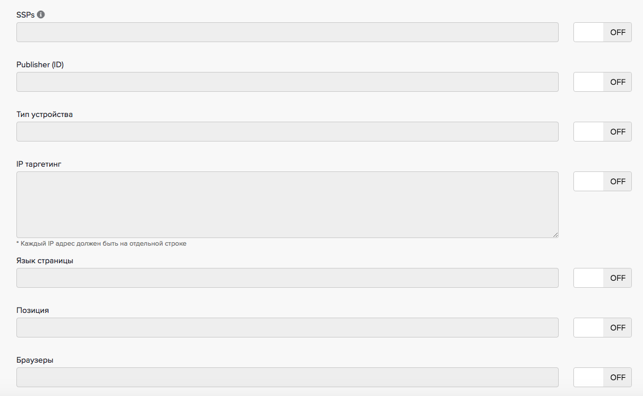The width and height of the screenshot is (643, 396).
Task: Click the IP text area resize handle
Action: click(x=555, y=235)
